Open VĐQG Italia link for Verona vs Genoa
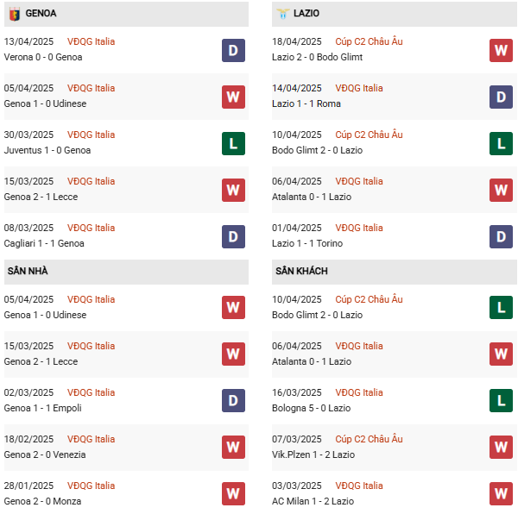Viewport: 518px width, 514px height. pos(91,41)
